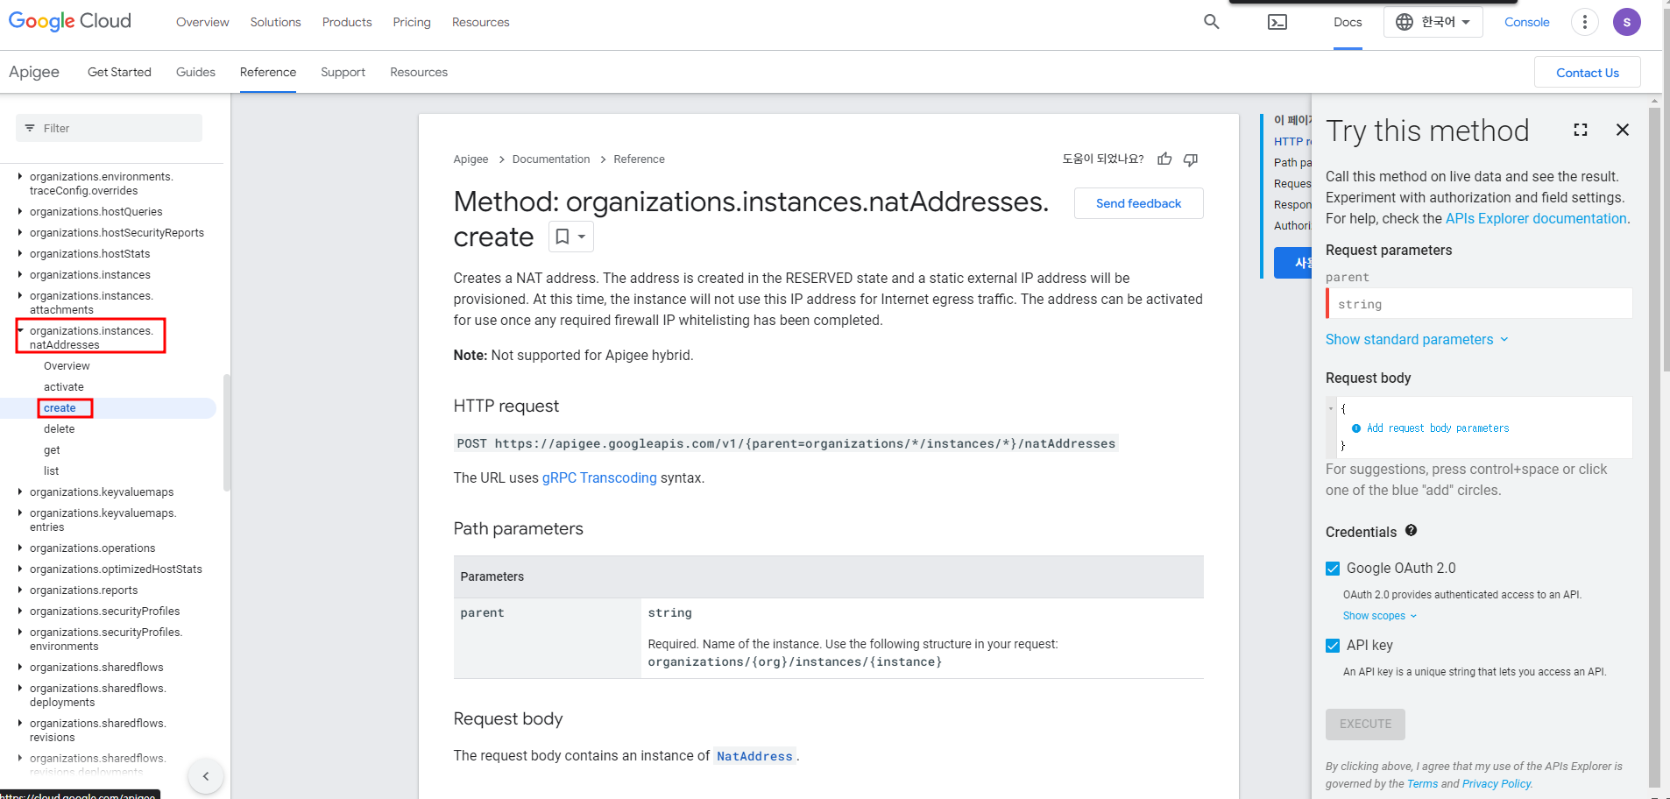Click the request body JSON editor
1670x799 pixels.
(x=1479, y=428)
